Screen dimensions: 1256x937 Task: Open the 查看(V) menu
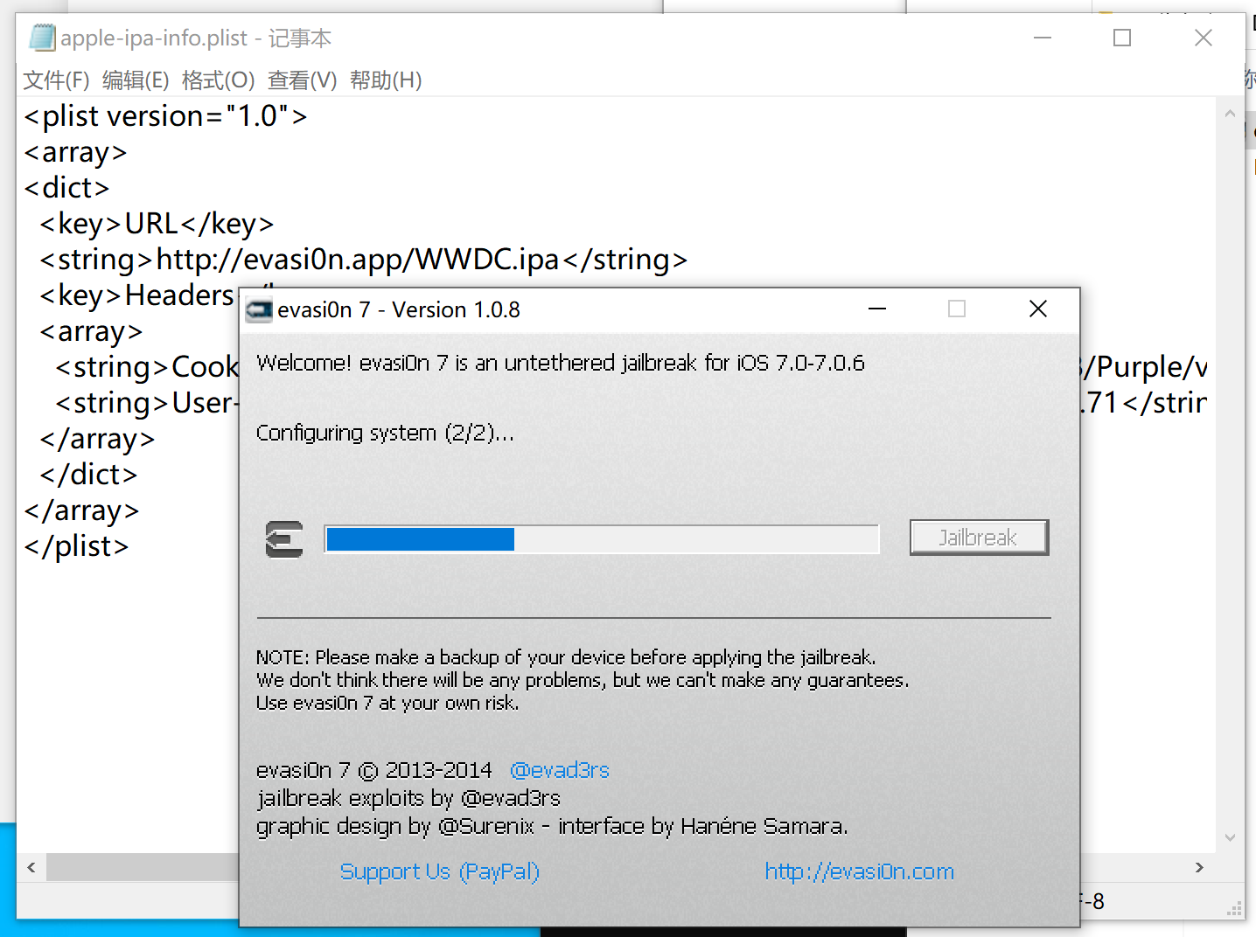(x=302, y=80)
